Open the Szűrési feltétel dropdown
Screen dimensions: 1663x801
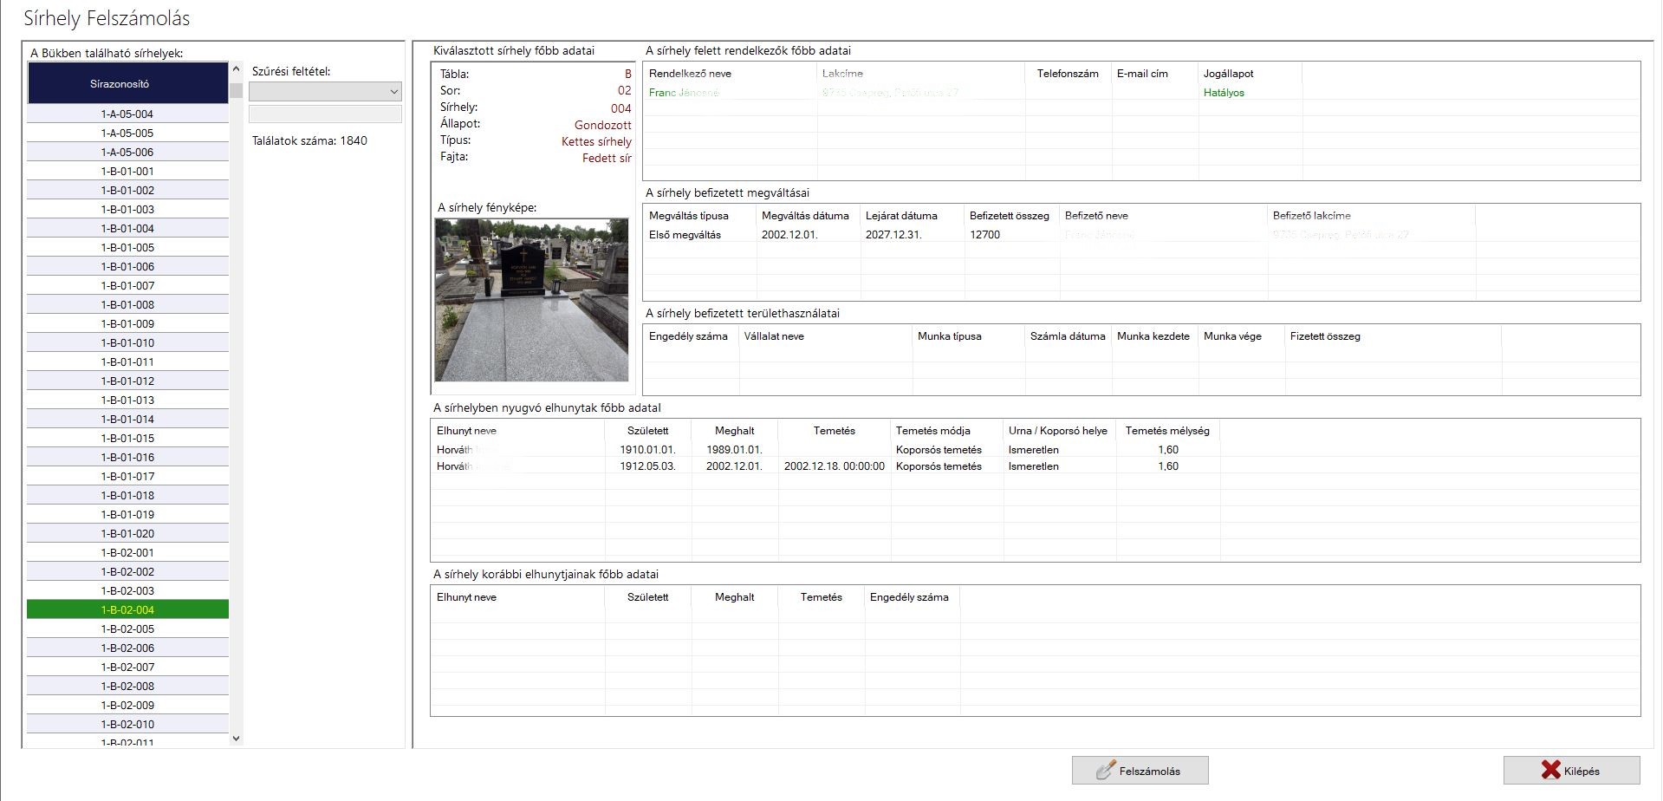[325, 91]
